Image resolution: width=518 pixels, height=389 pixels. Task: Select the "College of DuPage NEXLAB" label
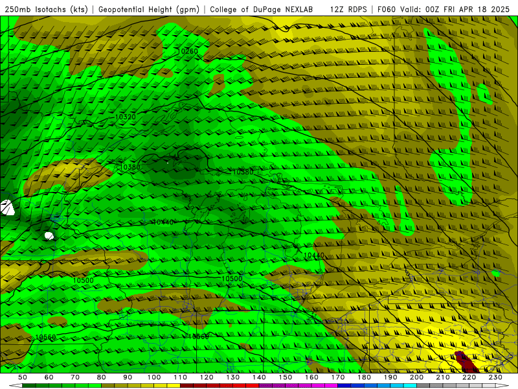coord(262,9)
